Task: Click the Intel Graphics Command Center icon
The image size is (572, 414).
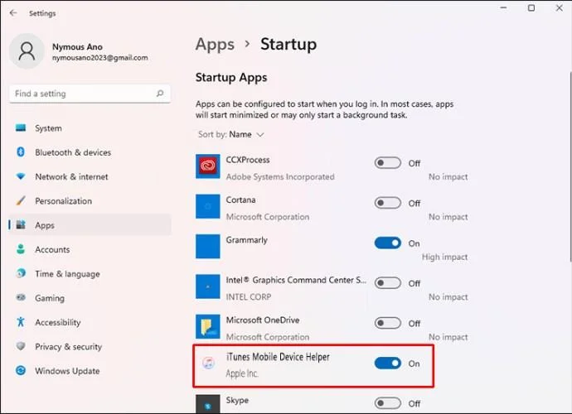Action: tap(207, 286)
